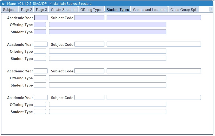Image resolution: width=215 pixels, height=136 pixels.
Task: Click Student Type code field in third record
Action: click(x=40, y=85)
